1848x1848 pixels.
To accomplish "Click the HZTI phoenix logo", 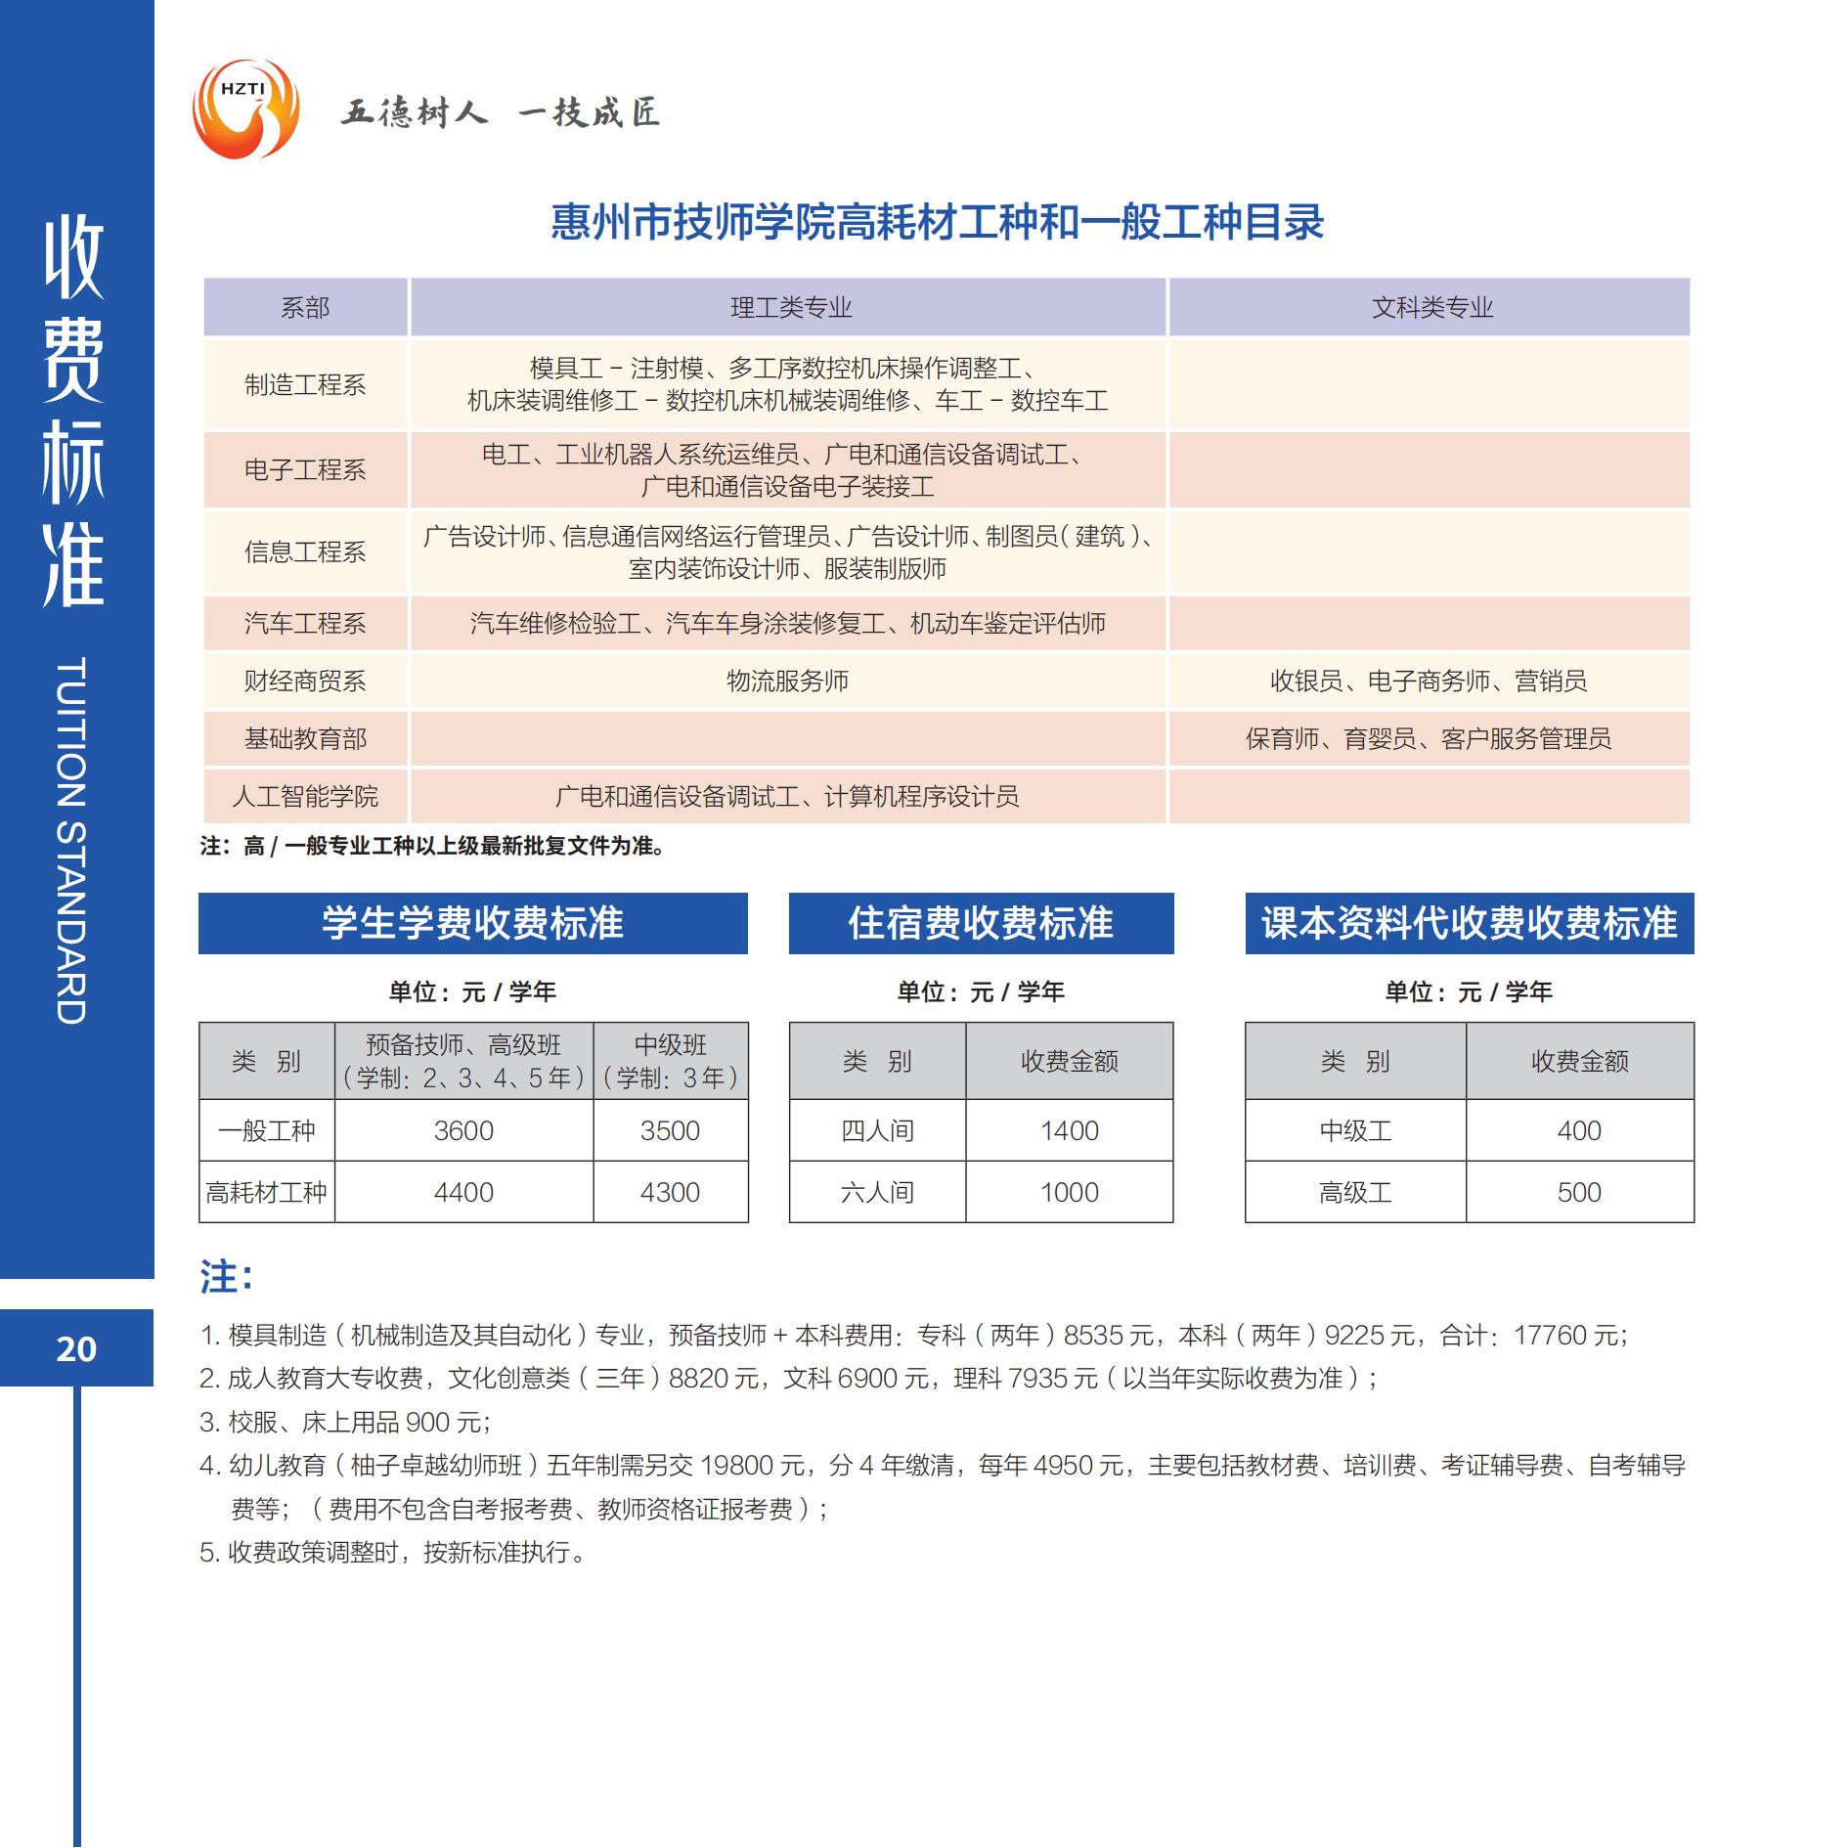I will (245, 110).
